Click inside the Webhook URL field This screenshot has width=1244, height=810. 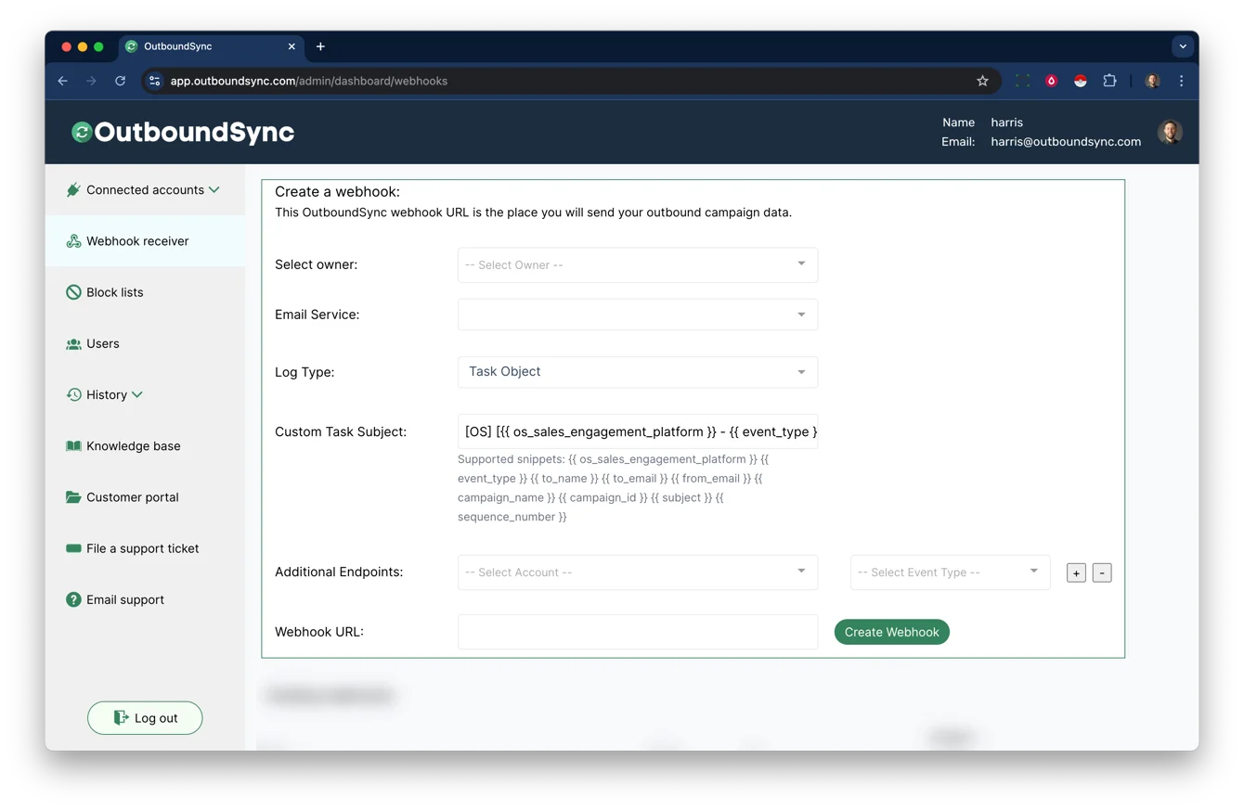click(637, 631)
